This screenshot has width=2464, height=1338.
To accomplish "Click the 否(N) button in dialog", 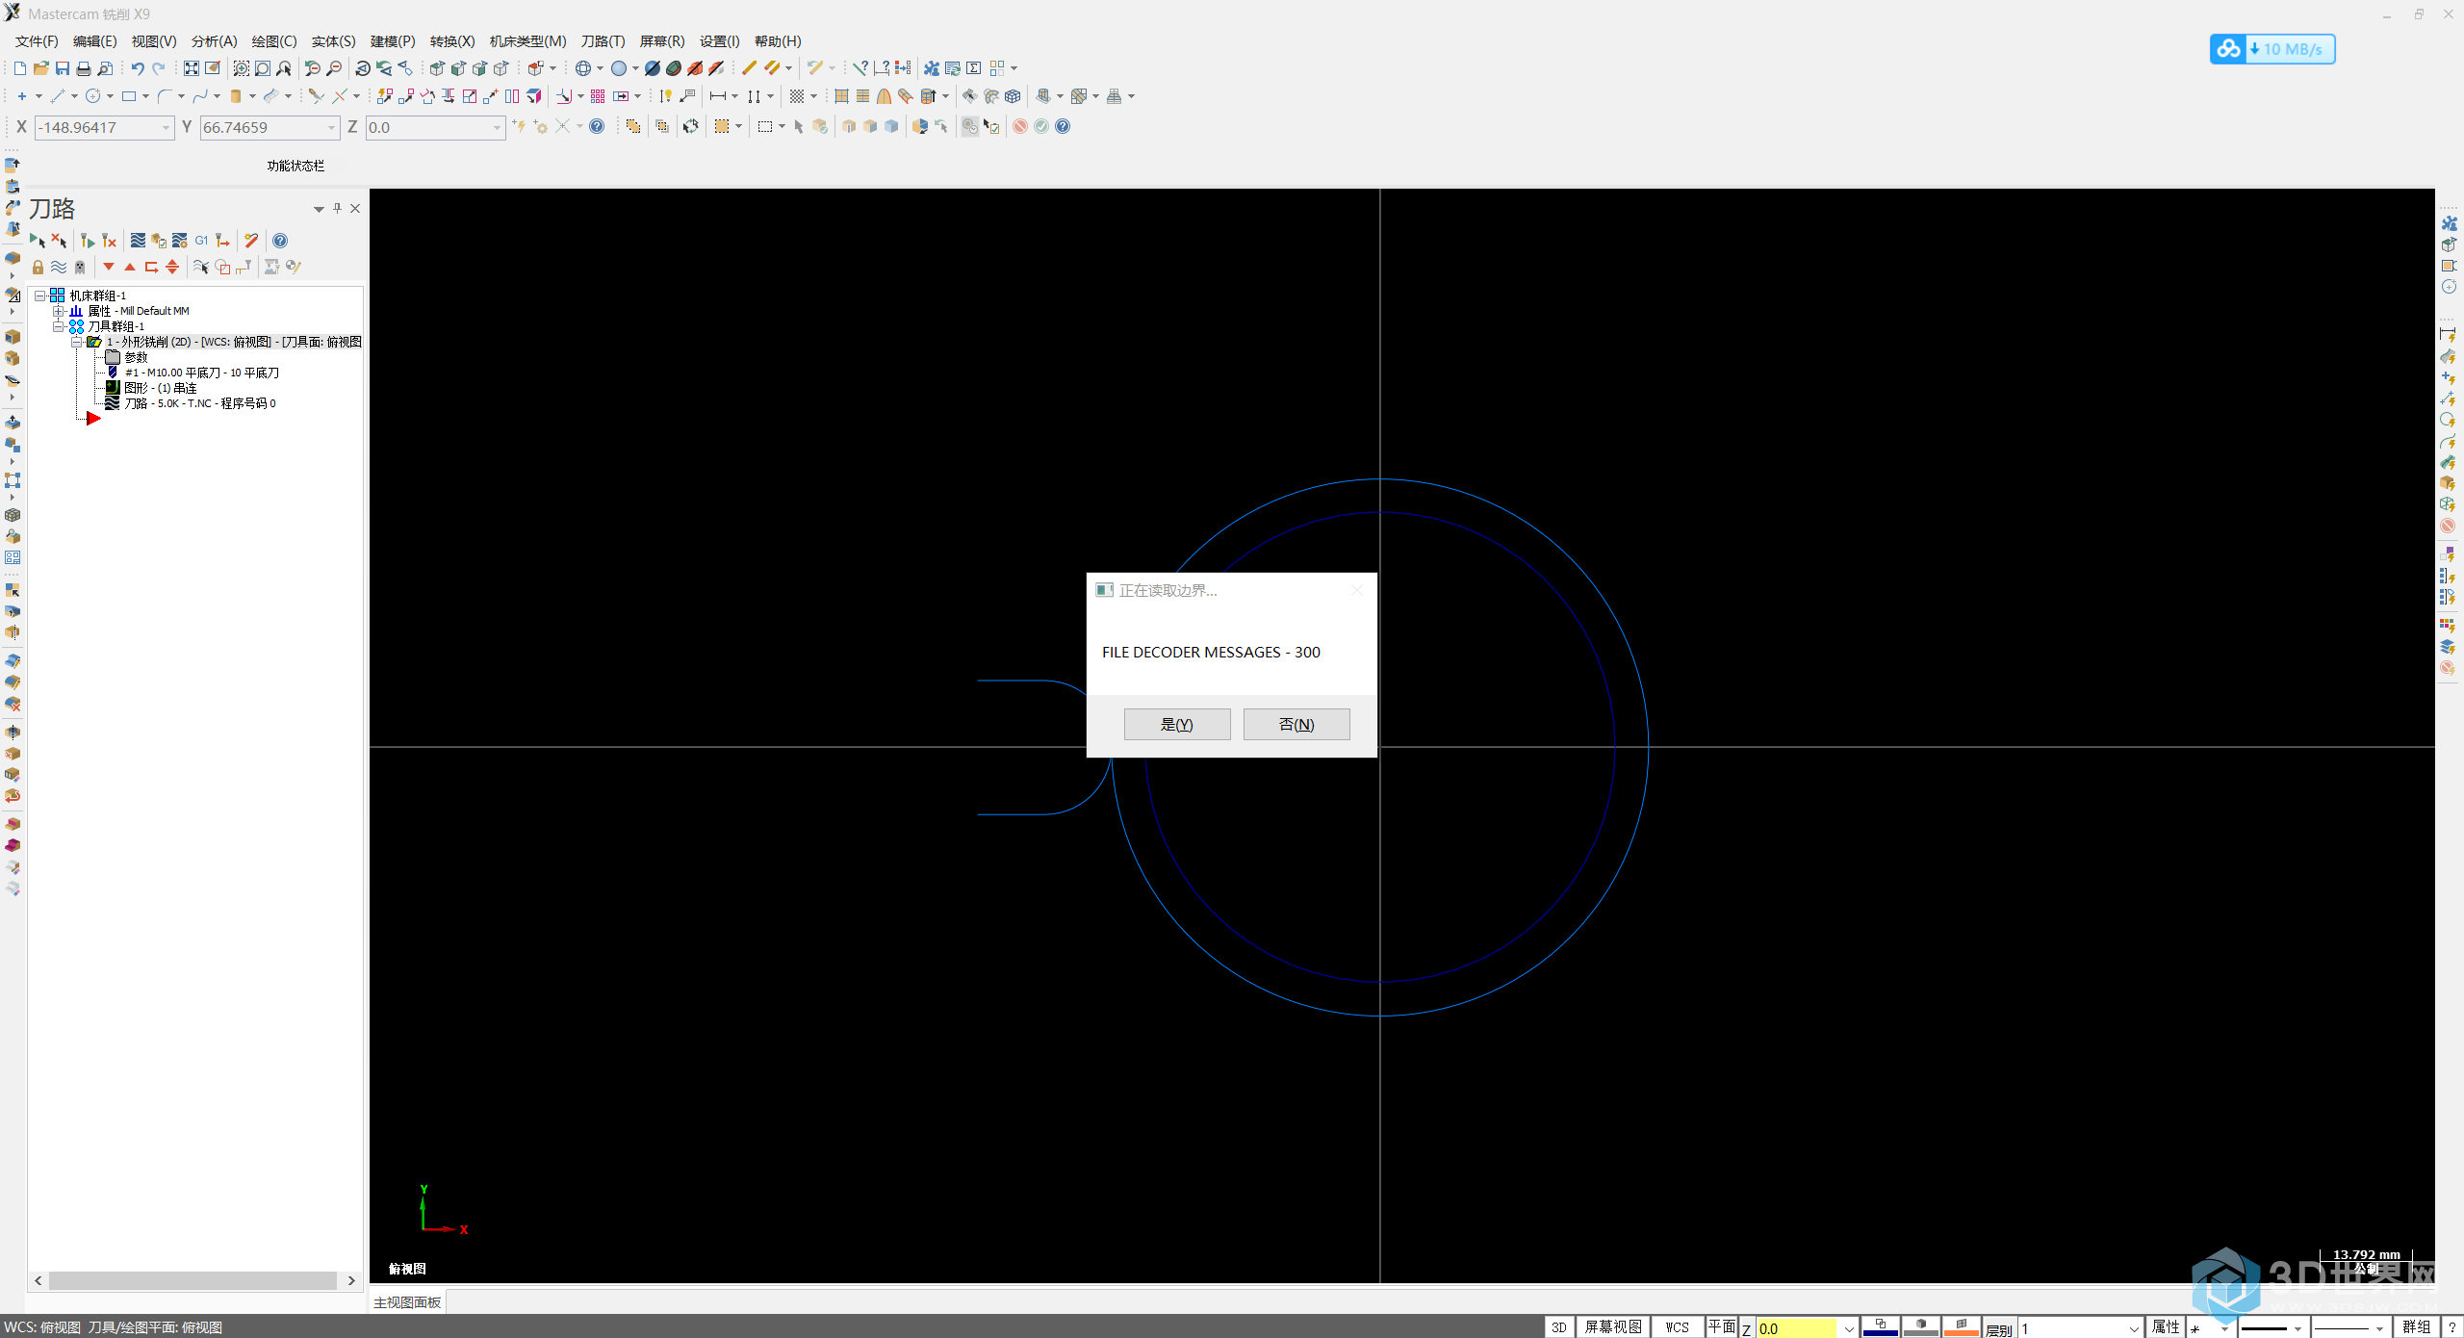I will click(1296, 724).
